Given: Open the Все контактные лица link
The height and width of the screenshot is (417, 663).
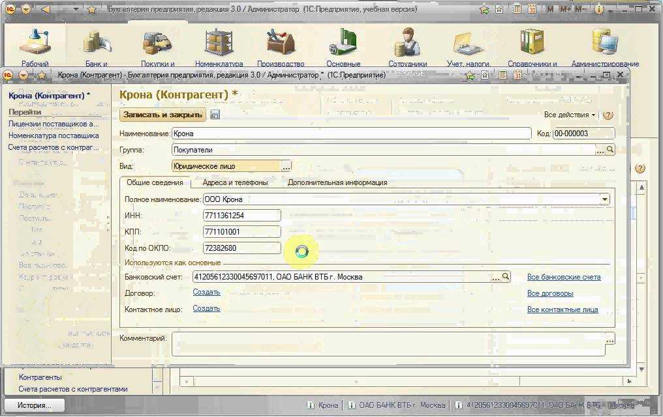Looking at the screenshot, I should [x=563, y=309].
